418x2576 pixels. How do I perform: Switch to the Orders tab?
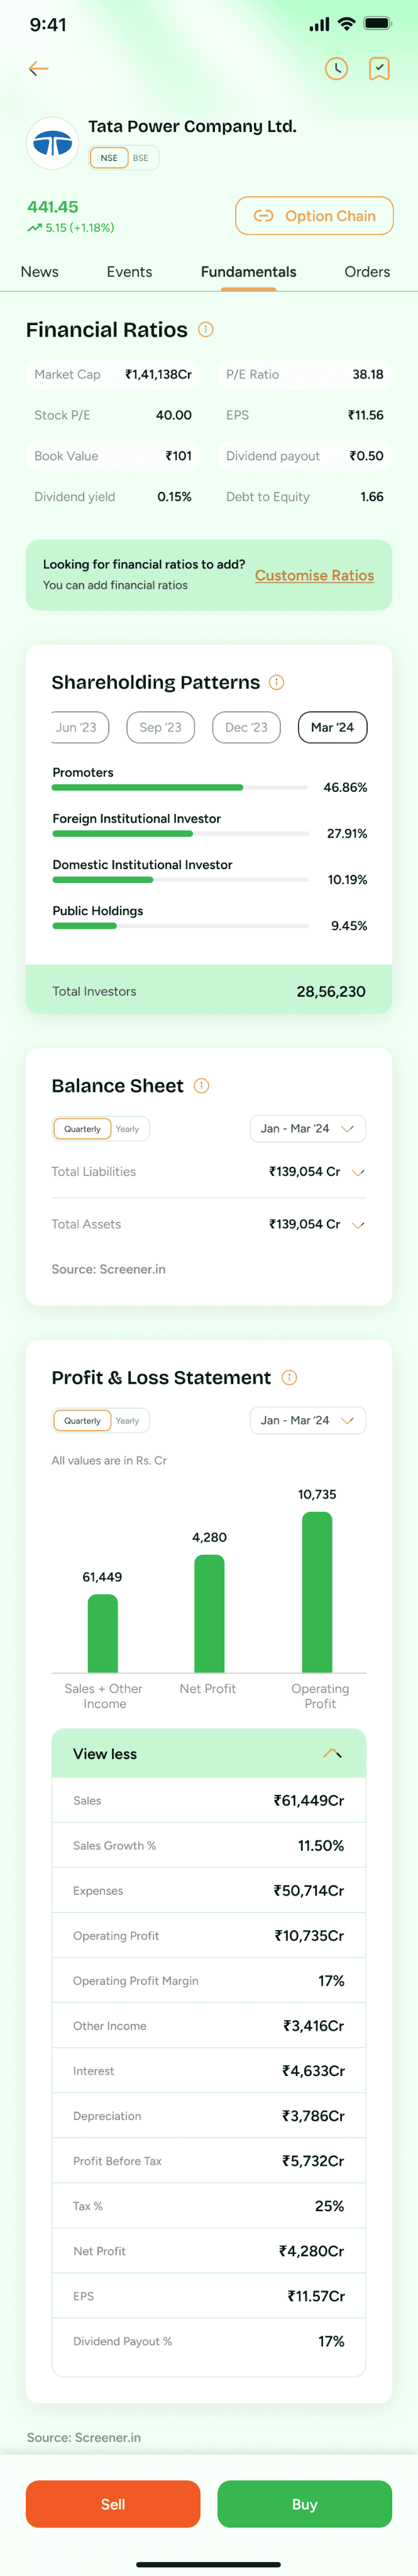coord(367,271)
